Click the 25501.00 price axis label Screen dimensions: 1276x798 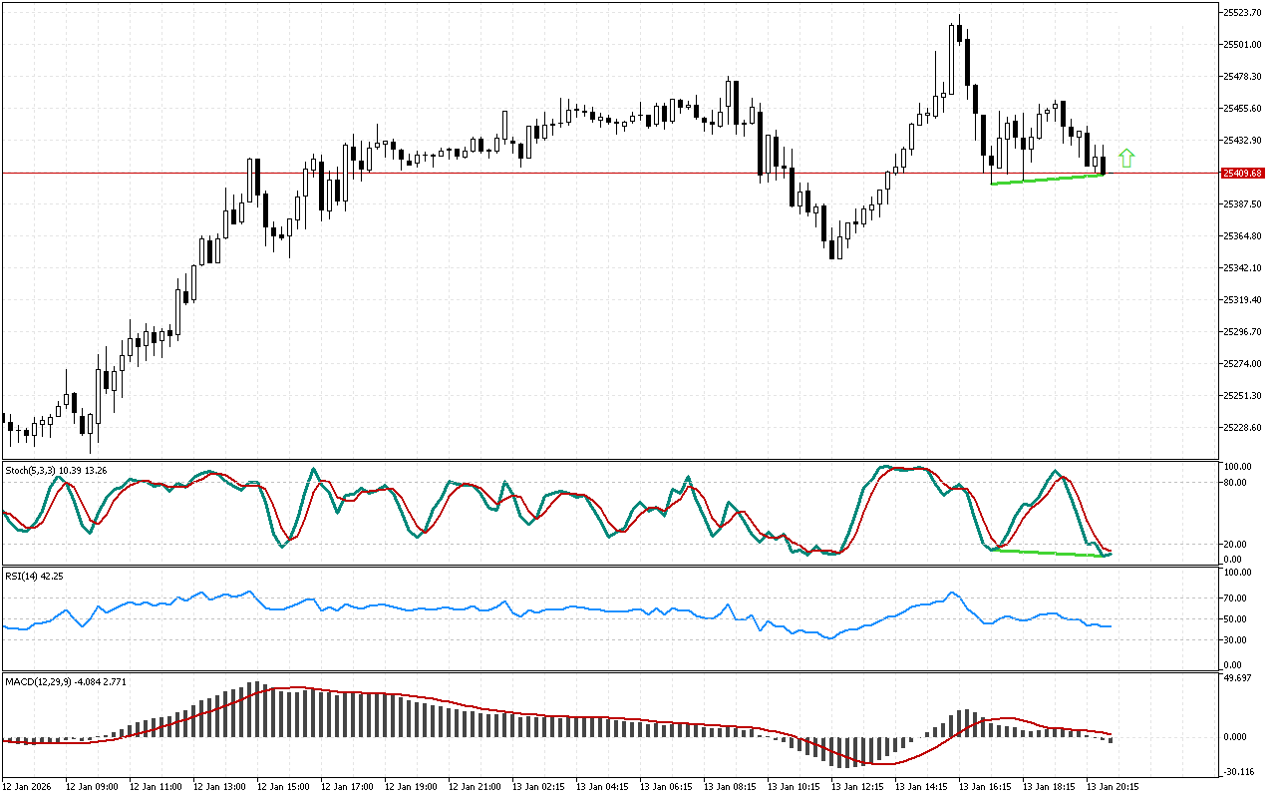point(1242,45)
